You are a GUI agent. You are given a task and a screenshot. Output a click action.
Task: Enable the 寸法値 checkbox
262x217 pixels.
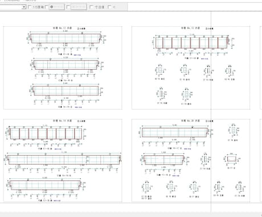click(x=91, y=7)
